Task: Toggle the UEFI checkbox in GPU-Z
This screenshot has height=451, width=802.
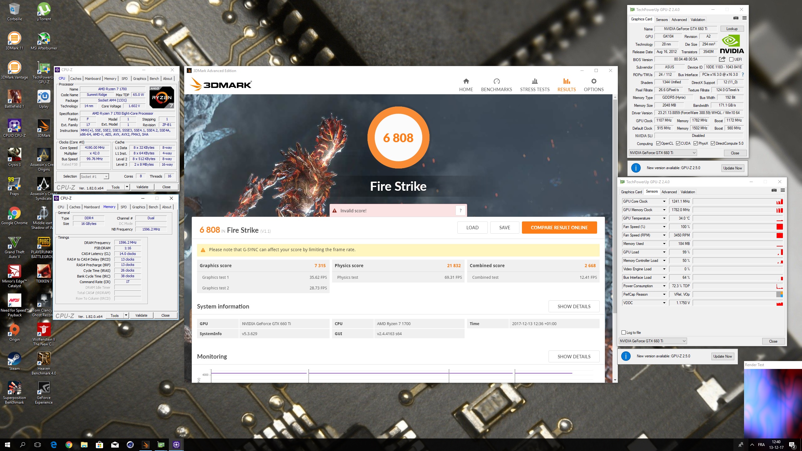Action: pyautogui.click(x=731, y=60)
